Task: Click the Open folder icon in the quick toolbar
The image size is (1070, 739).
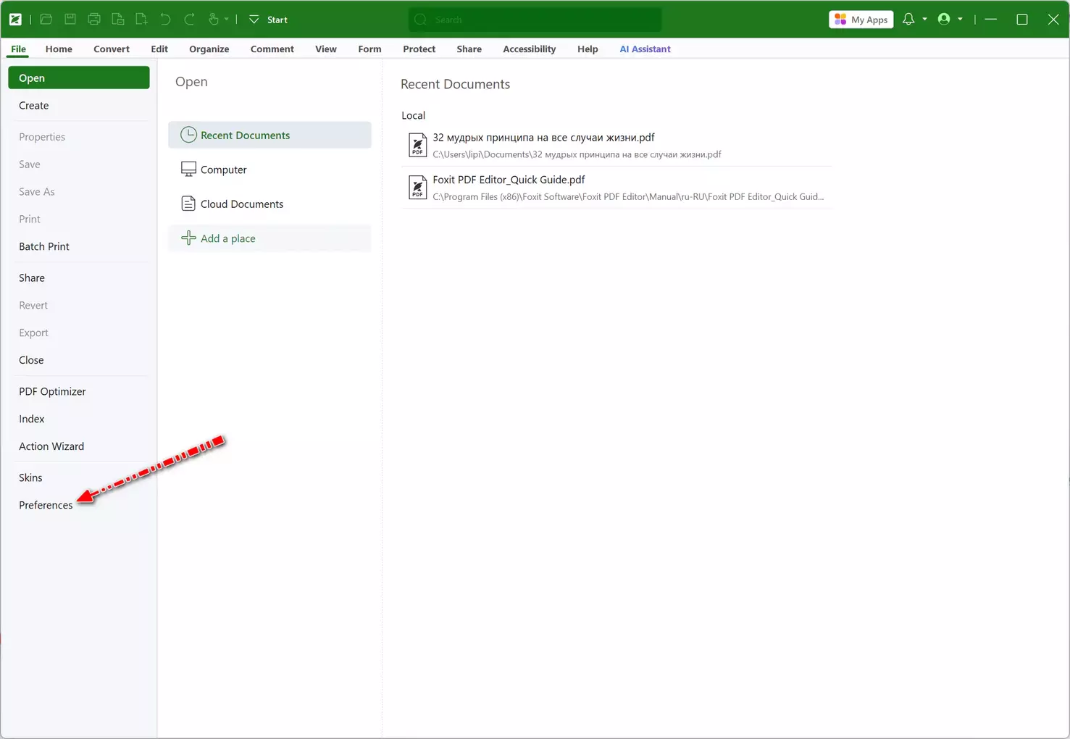Action: (46, 20)
